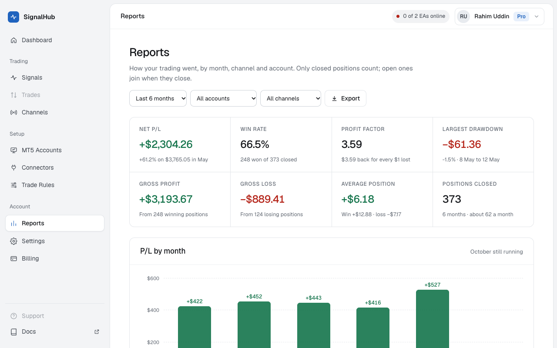Viewport: 557px width, 348px height.
Task: Click the Docs external link icon
Action: click(x=97, y=331)
